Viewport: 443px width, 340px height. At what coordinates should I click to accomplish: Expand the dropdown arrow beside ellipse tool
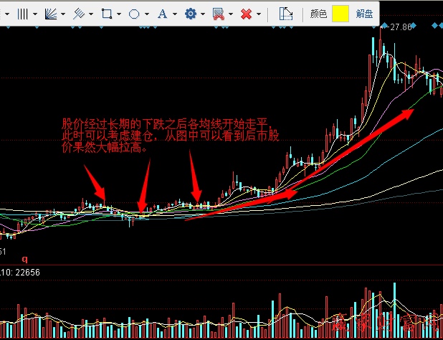[x=146, y=14]
